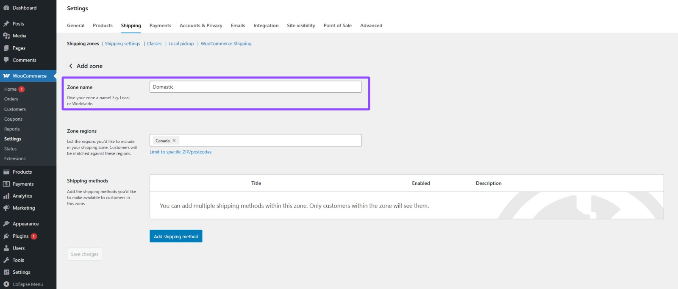Viewport: 678px width, 289px height.
Task: Click the Posts pushpin icon
Action: [6, 24]
